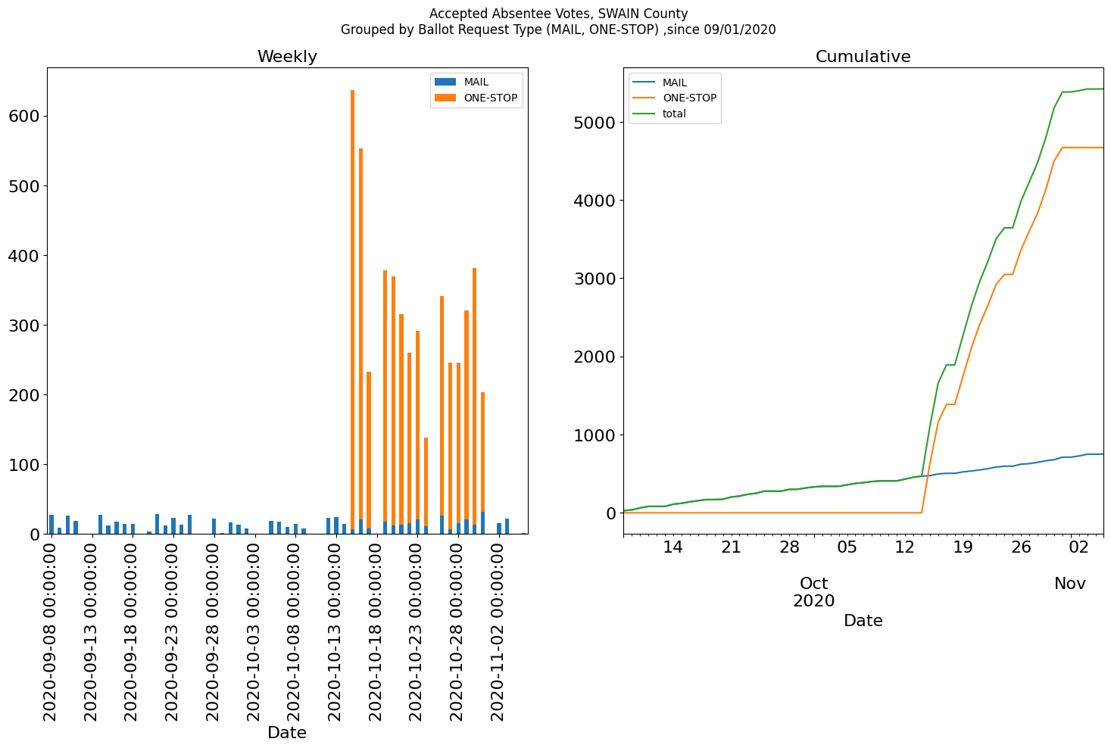Image resolution: width=1111 pixels, height=748 pixels.
Task: Click the 'Nov' month label
Action: coord(1070,584)
